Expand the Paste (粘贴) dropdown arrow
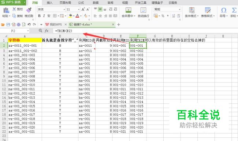This screenshot has height=141, width=238. click(x=10, y=16)
